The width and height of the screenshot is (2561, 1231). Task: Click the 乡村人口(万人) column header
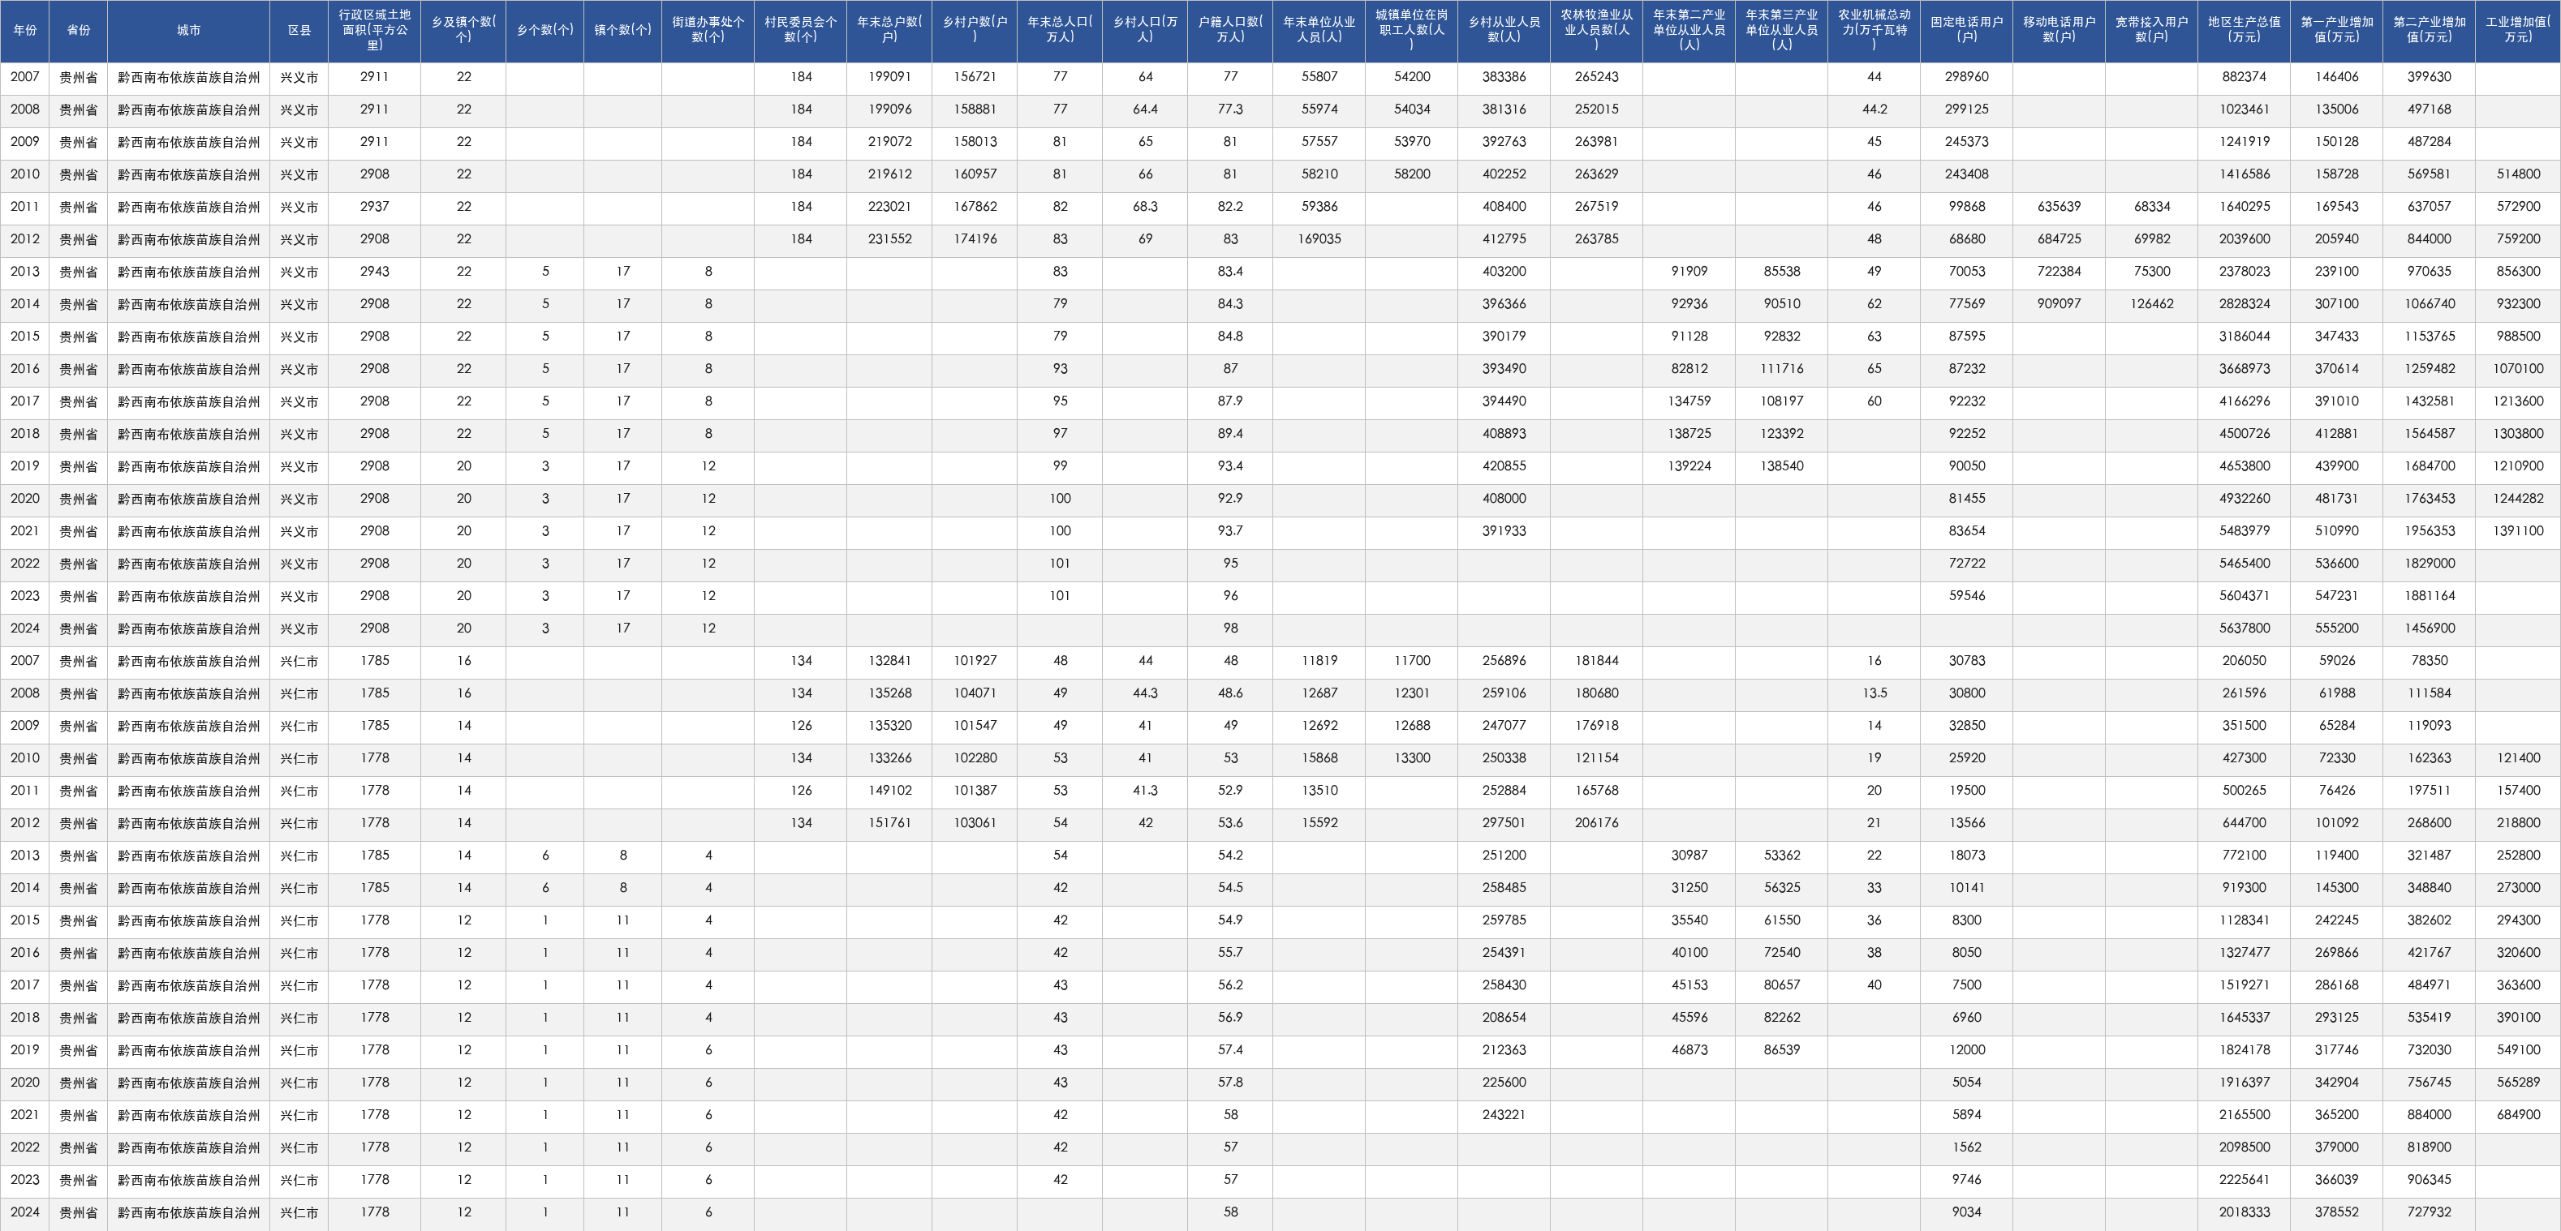coord(1145,31)
